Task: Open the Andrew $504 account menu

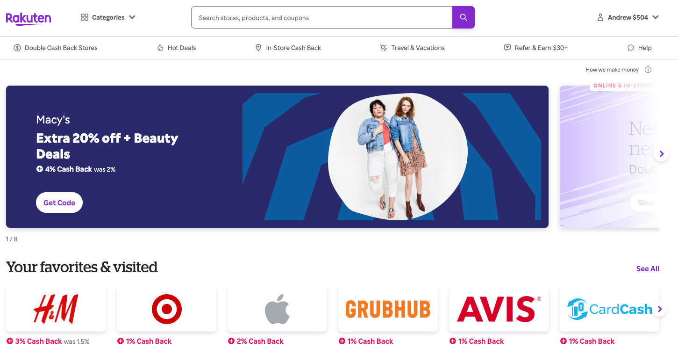Action: [x=628, y=17]
